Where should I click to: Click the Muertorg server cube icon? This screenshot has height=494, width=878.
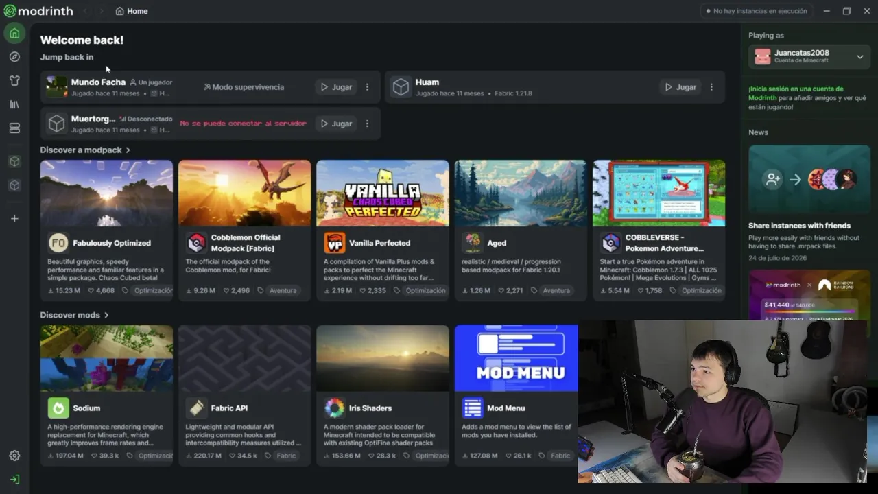point(56,123)
